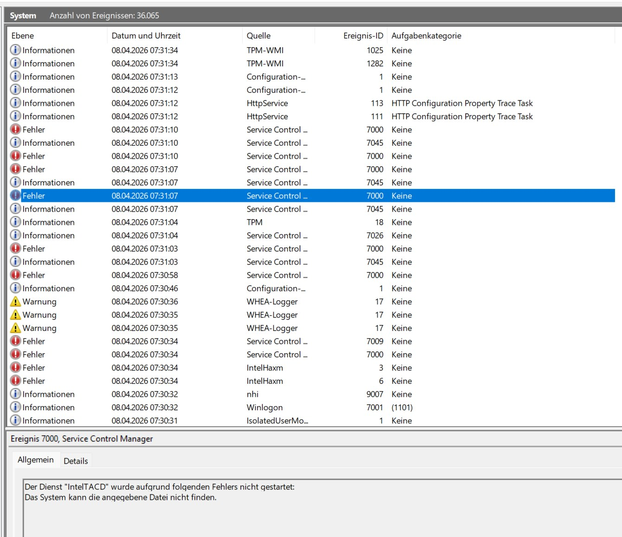The image size is (622, 537).
Task: Click info icon of Configuration event at 07:30:46
Action: pos(15,288)
